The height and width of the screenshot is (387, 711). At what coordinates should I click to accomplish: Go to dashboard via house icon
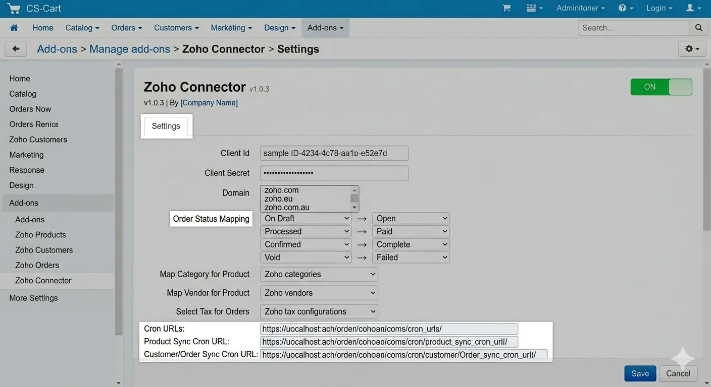click(x=14, y=28)
